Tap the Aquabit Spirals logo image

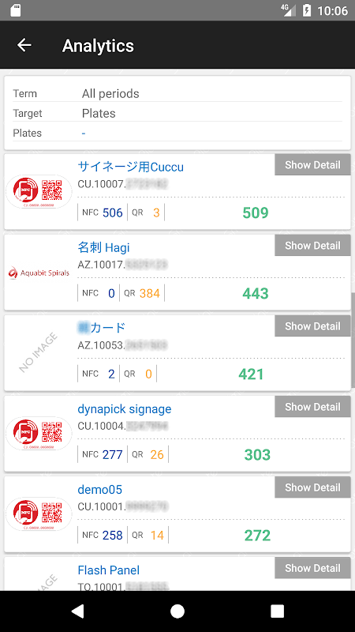pos(39,273)
